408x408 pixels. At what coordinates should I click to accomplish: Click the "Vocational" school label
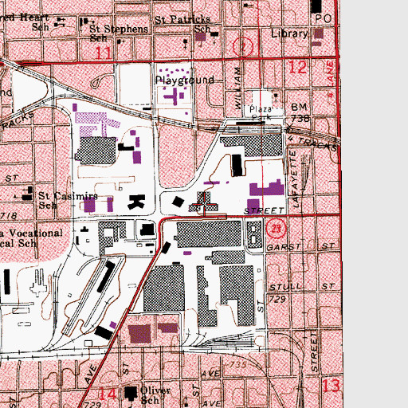[36, 233]
